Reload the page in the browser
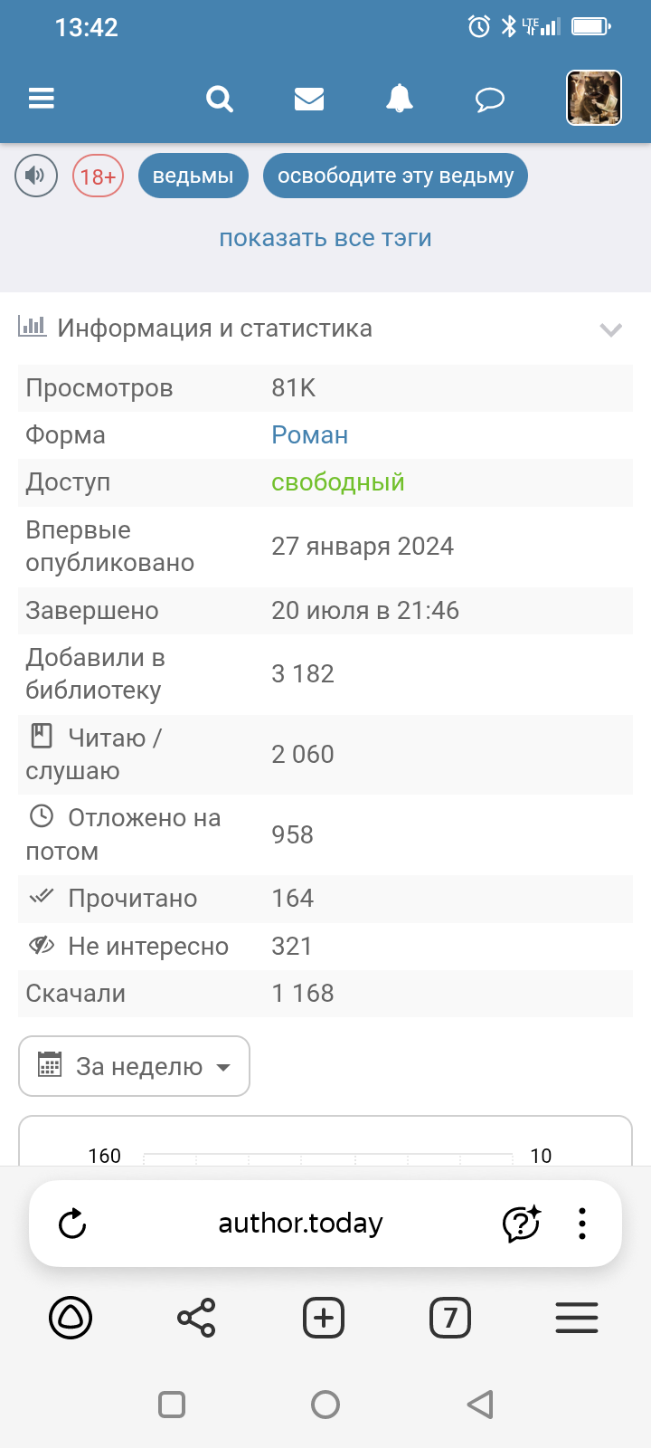 pos(72,1224)
